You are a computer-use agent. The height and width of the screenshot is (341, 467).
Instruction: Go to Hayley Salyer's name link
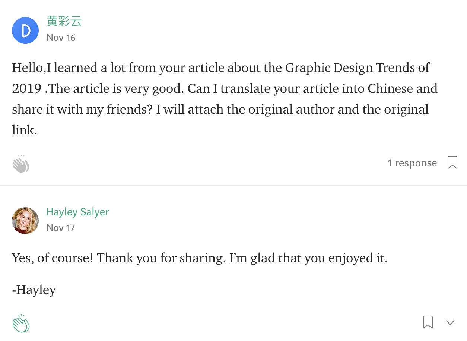77,212
